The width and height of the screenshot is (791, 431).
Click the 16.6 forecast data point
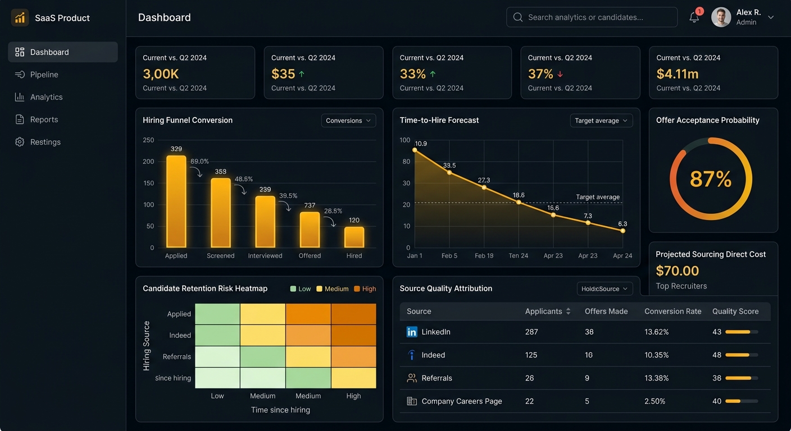click(553, 215)
